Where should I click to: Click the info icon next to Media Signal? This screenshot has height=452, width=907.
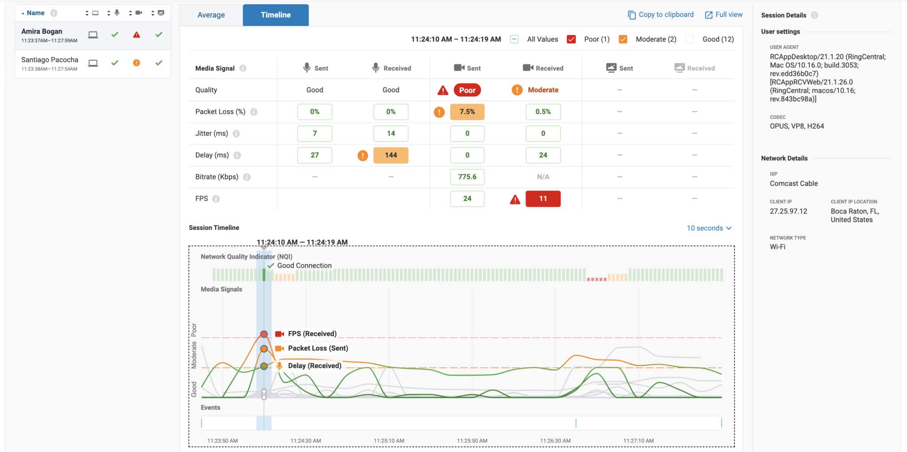click(x=243, y=68)
